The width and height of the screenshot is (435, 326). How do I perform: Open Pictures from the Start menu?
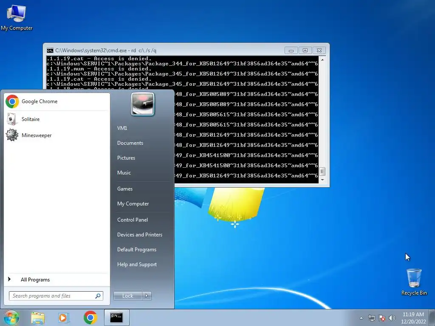(126, 158)
